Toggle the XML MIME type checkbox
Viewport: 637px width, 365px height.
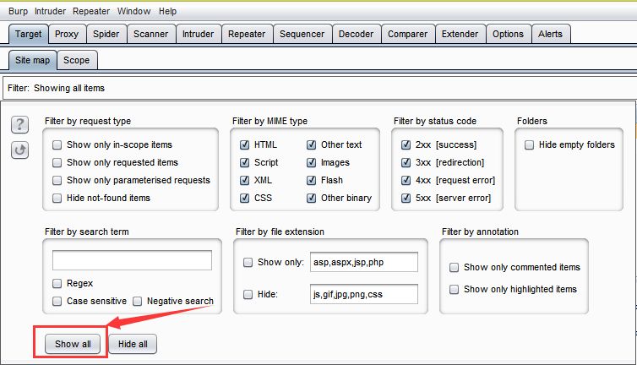point(244,180)
